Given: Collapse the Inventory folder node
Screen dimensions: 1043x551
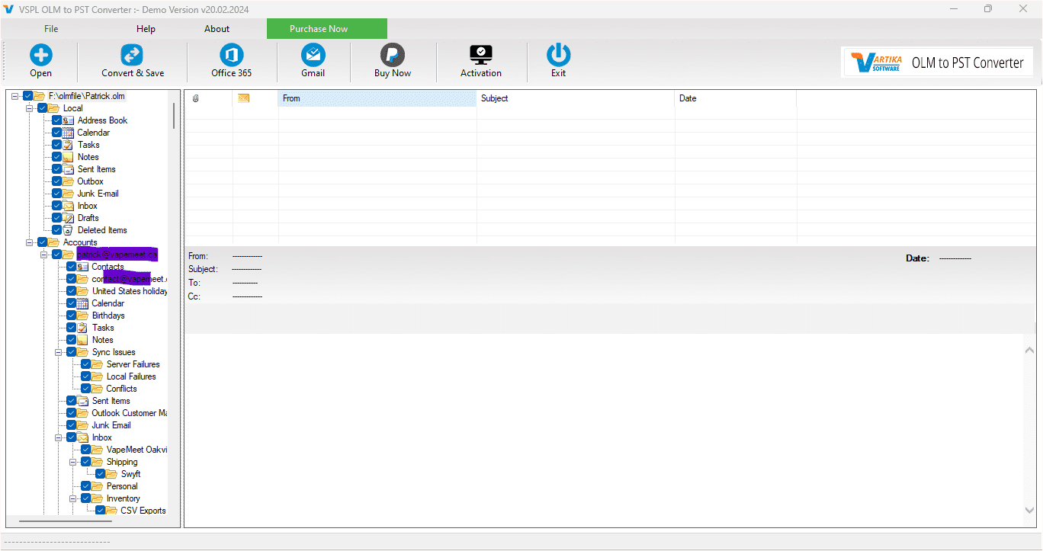Looking at the screenshot, I should (73, 498).
